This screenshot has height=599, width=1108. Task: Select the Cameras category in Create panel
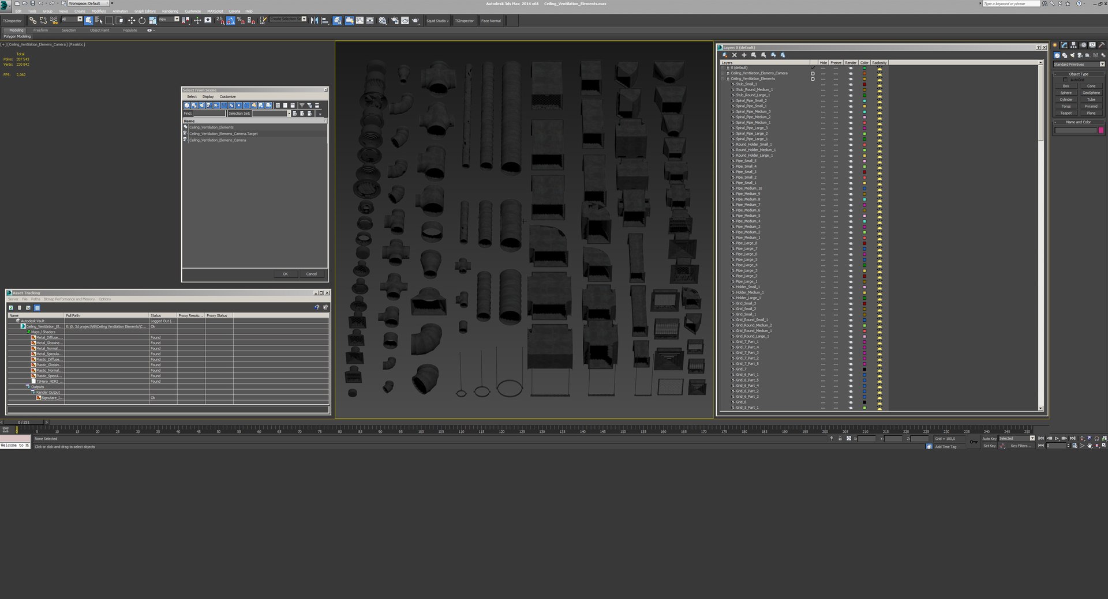click(1080, 55)
